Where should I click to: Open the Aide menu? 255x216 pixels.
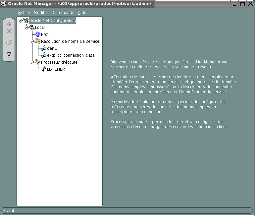click(82, 13)
